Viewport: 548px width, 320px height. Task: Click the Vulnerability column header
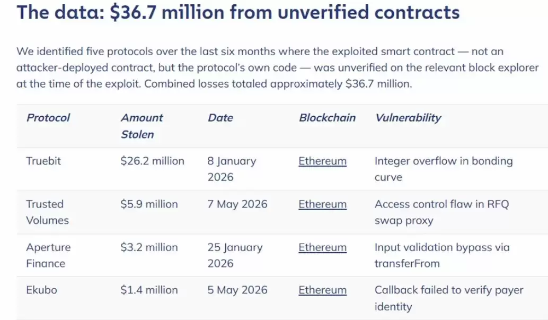(408, 118)
